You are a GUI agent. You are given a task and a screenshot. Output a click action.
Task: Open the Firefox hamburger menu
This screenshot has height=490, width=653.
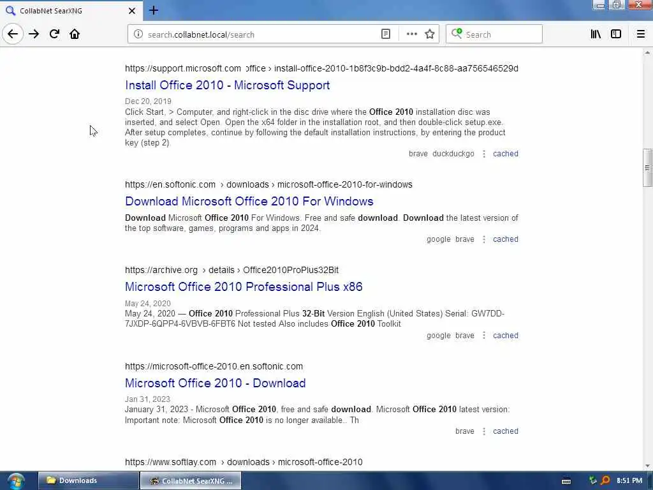tap(640, 34)
